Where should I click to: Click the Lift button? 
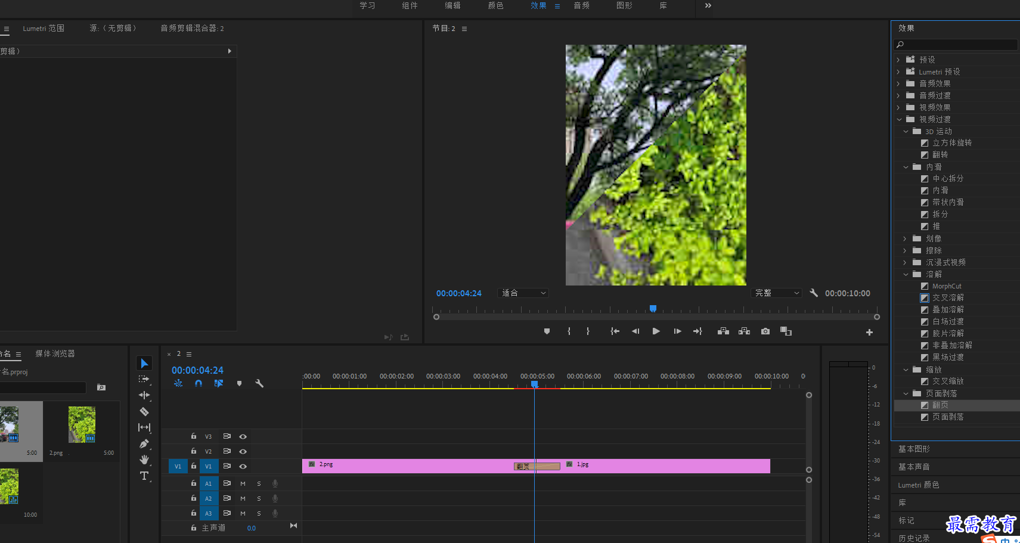[x=723, y=331]
